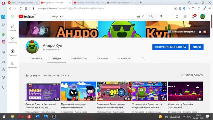213x120 pixels.
Task: Click the address bar URL
Action: point(71,8)
